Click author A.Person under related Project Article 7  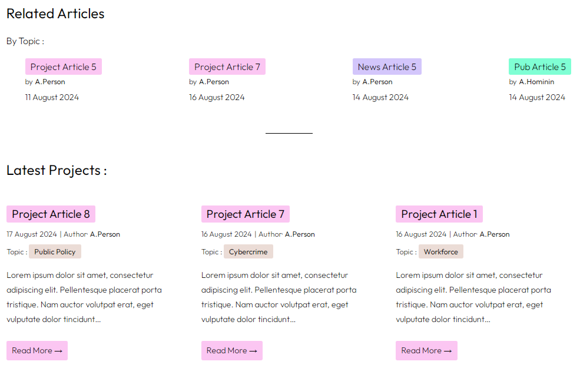click(214, 82)
